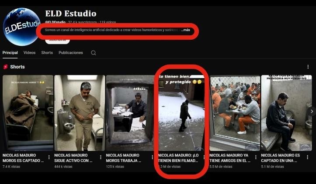Open options for 'NICOLAS MADURO YA TIENE AMIGOS' short
The image size is (316, 184).
256,157
